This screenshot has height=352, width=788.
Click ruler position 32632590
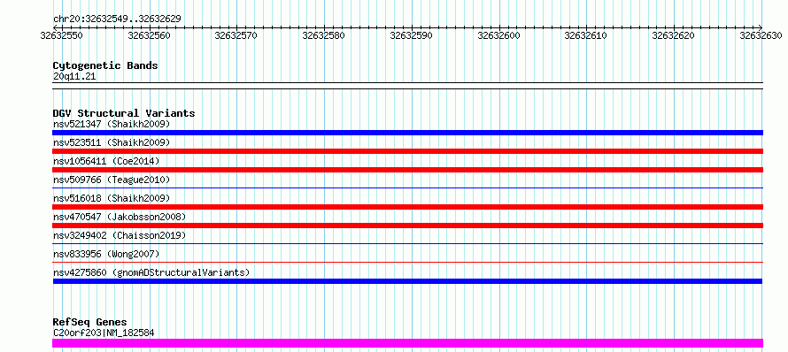[411, 35]
